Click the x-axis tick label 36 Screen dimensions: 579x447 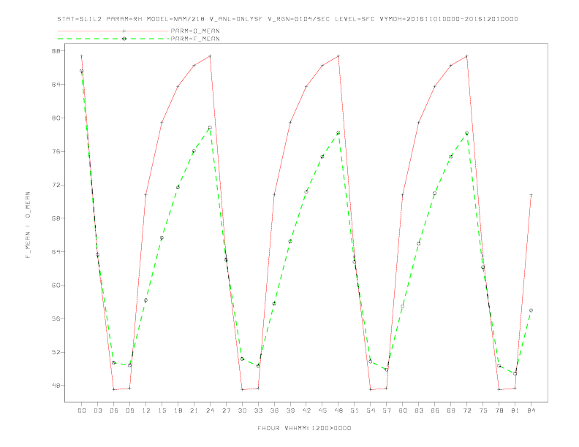click(x=274, y=410)
